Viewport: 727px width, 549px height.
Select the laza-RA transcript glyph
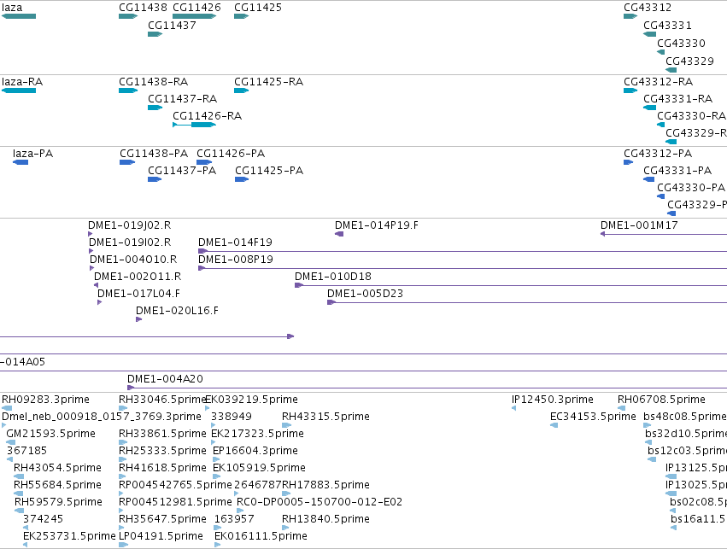(19, 91)
